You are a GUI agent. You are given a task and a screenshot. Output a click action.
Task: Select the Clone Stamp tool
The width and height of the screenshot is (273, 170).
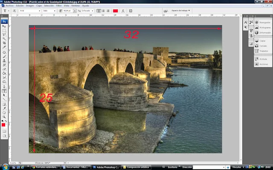(4, 61)
